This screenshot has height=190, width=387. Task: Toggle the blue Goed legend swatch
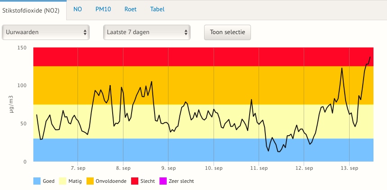tap(37, 181)
